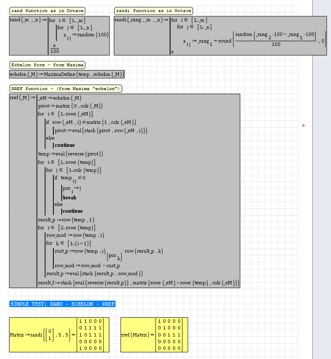Click the red cross cursor marker

(x=303, y=126)
